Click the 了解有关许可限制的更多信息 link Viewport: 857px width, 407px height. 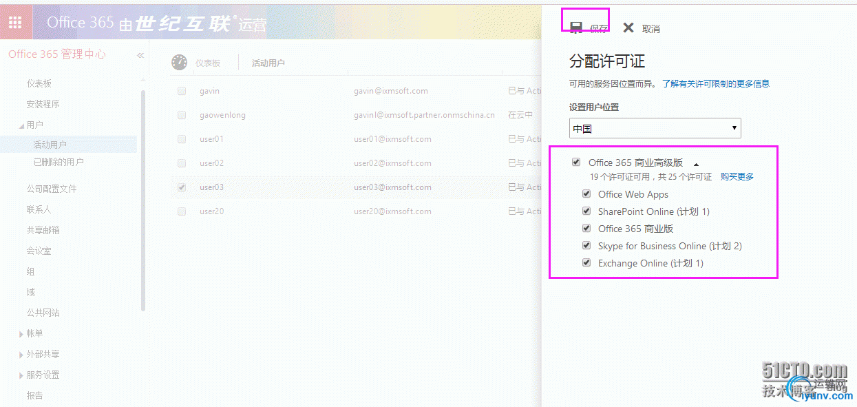[x=716, y=83]
